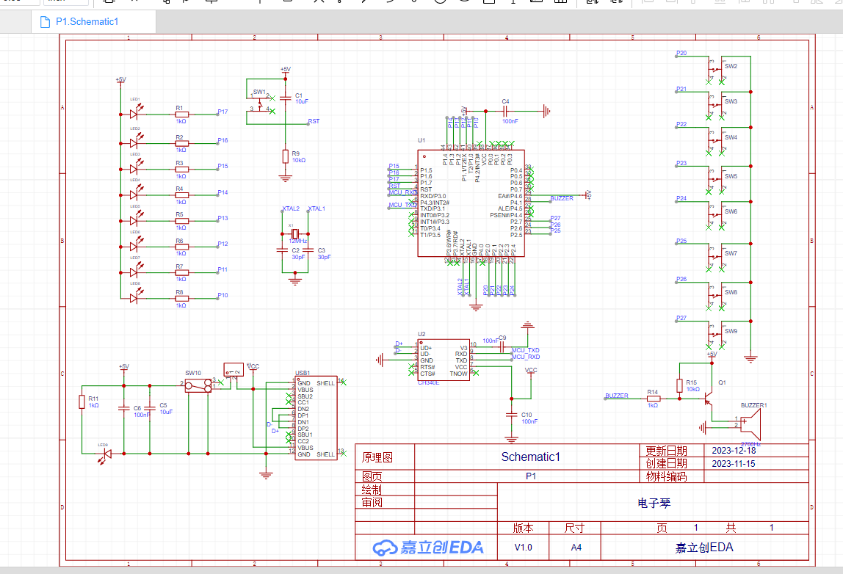The image size is (843, 574).
Task: Click the P17 net label beside R1
Action: point(222,112)
